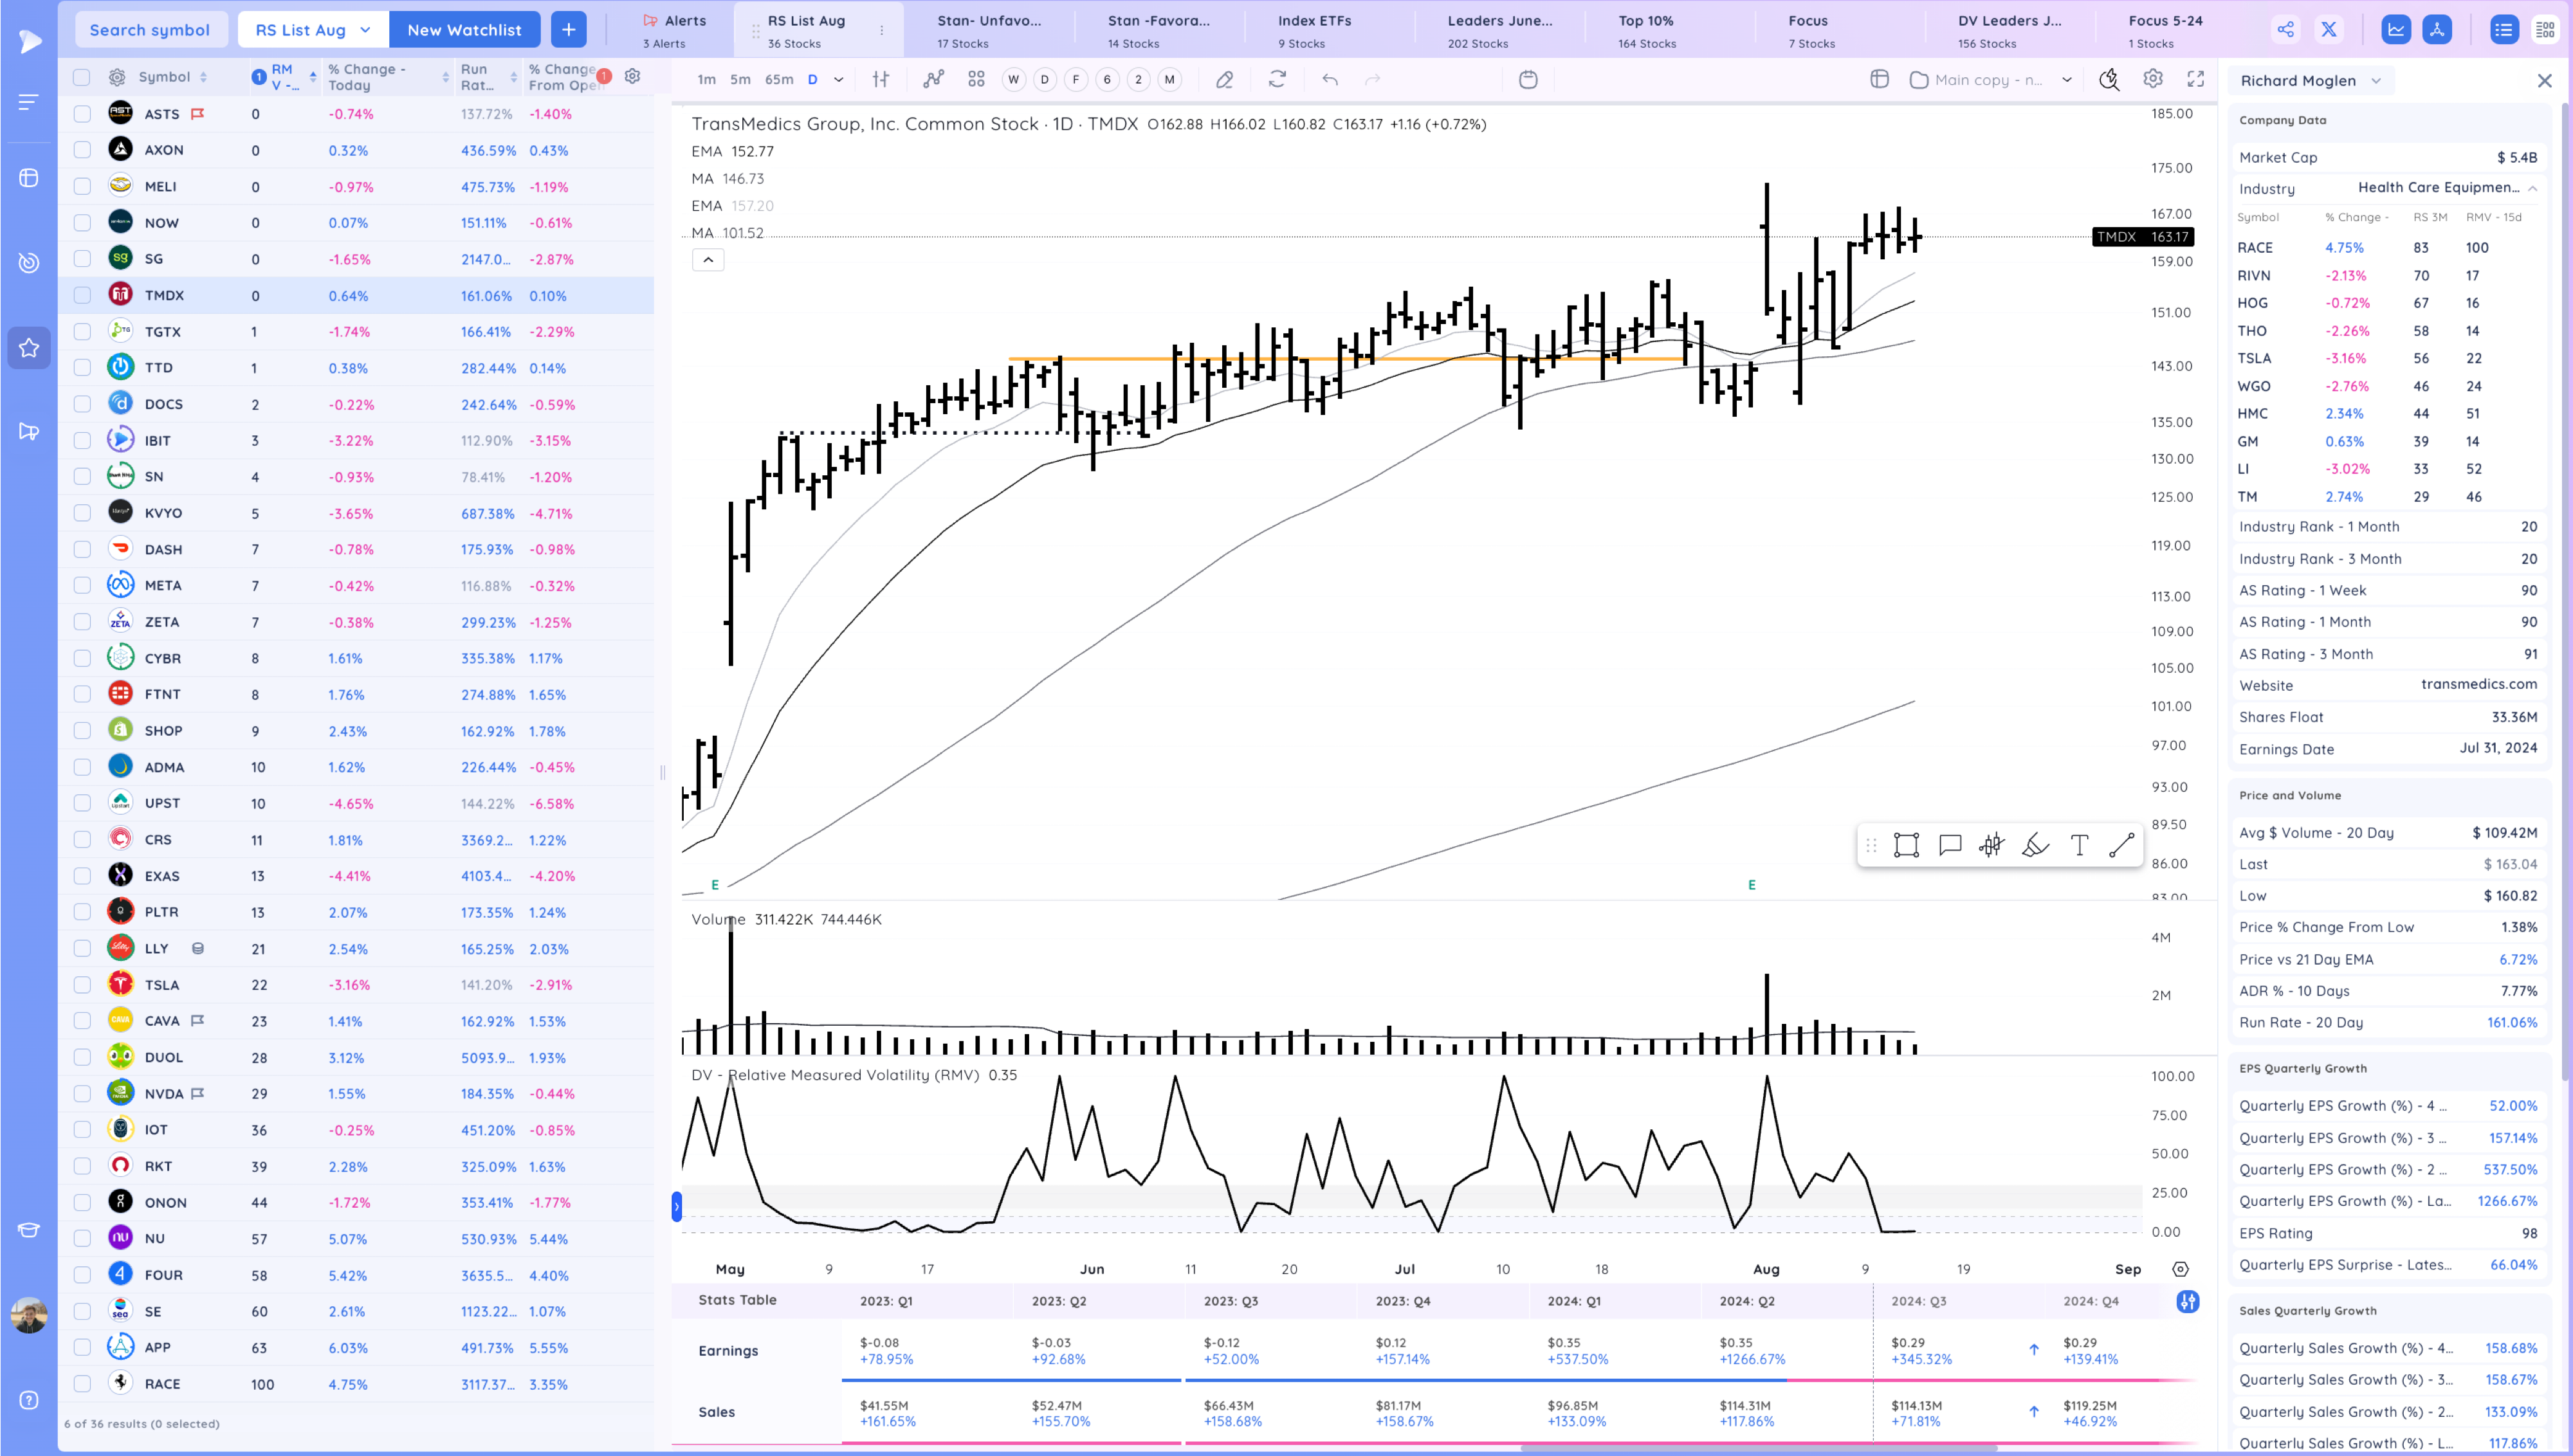Click the bar style chart type icon

881,79
